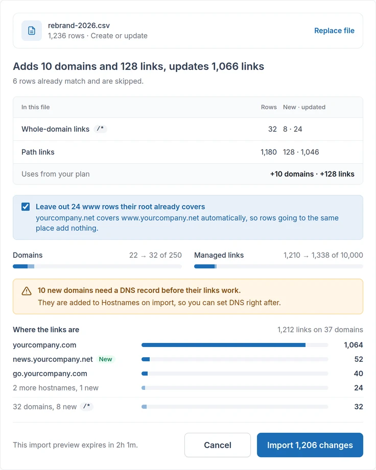Click the 22 → 32 of 250 domains count

point(155,255)
